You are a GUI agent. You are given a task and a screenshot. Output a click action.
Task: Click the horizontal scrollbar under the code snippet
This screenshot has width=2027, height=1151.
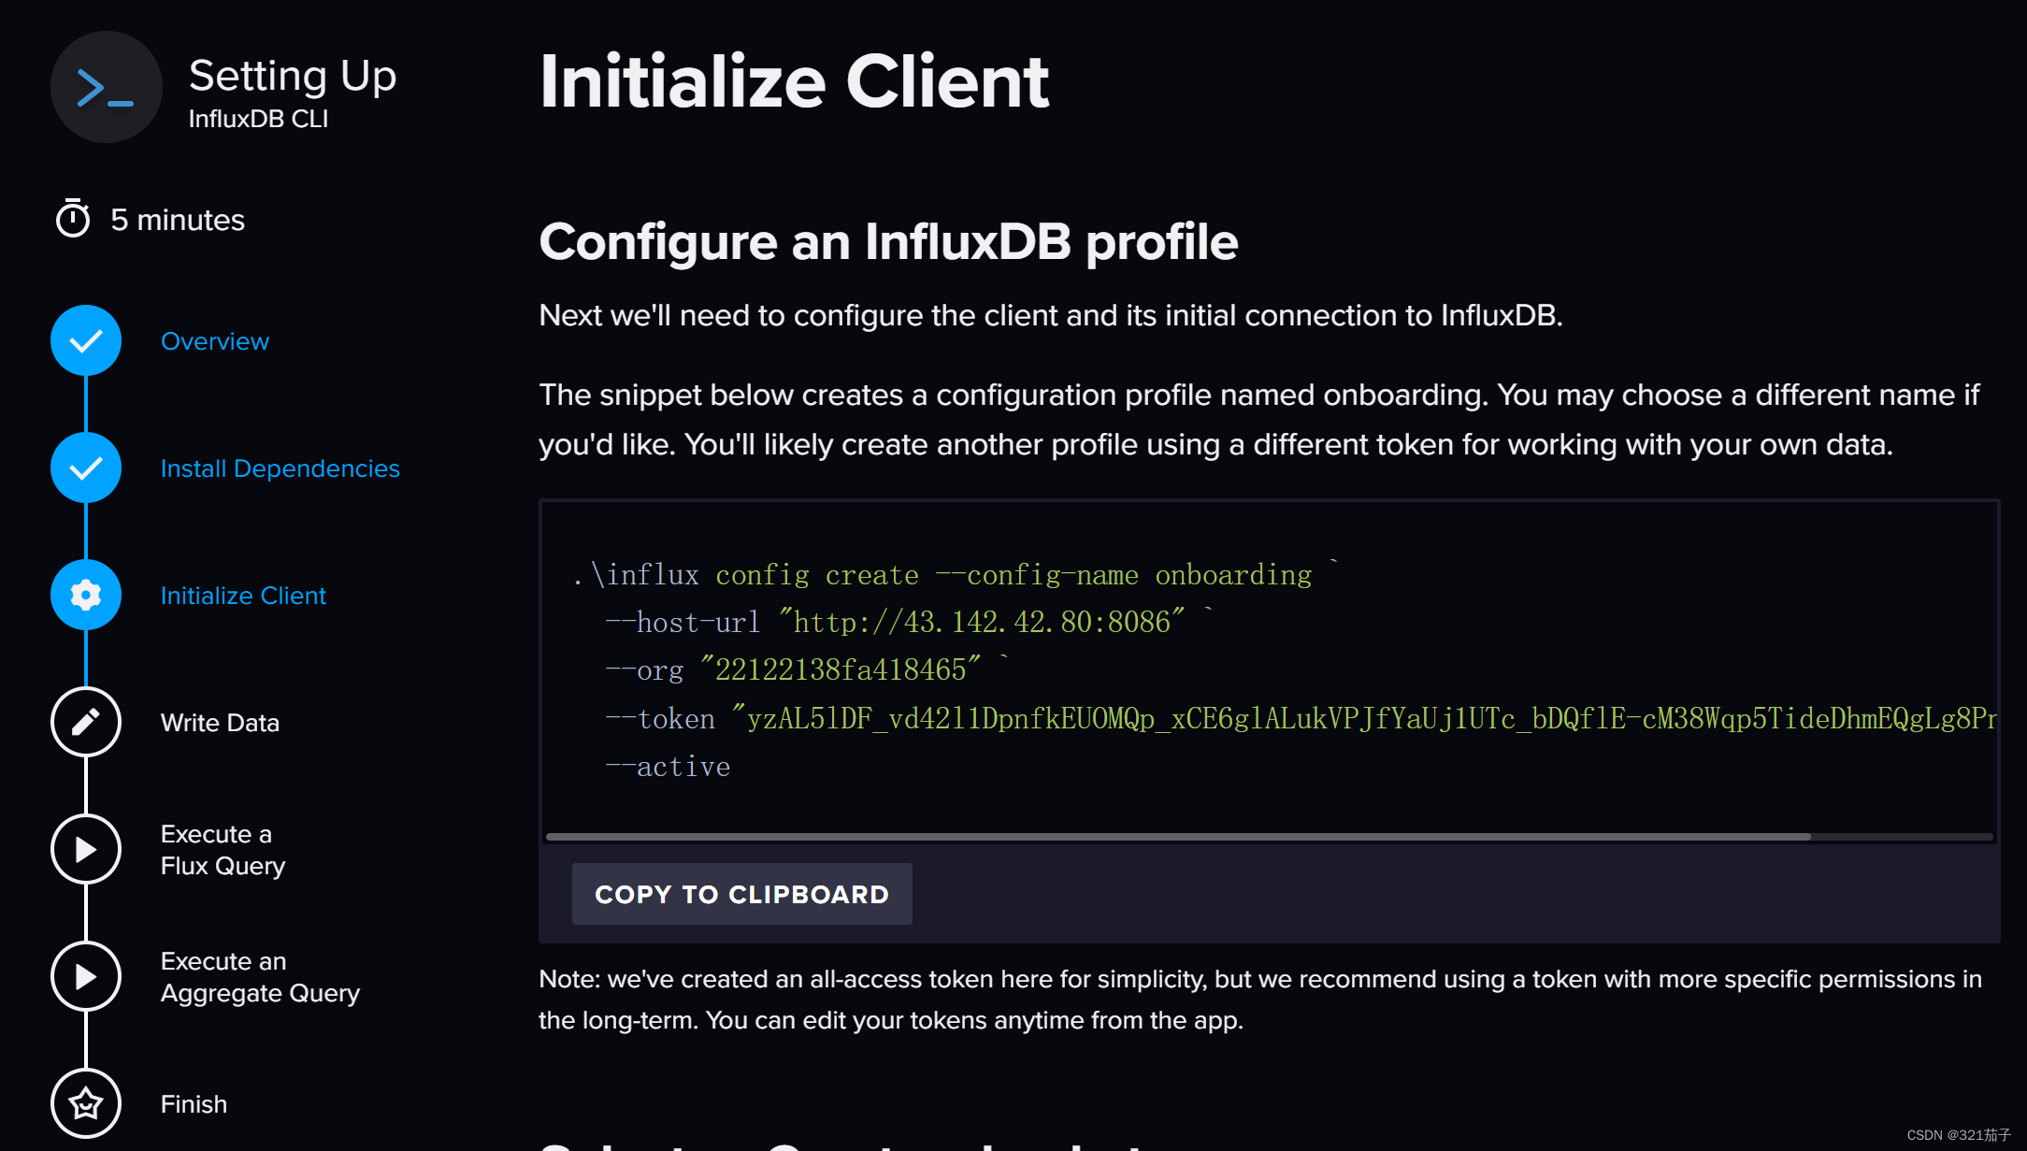(x=1178, y=835)
